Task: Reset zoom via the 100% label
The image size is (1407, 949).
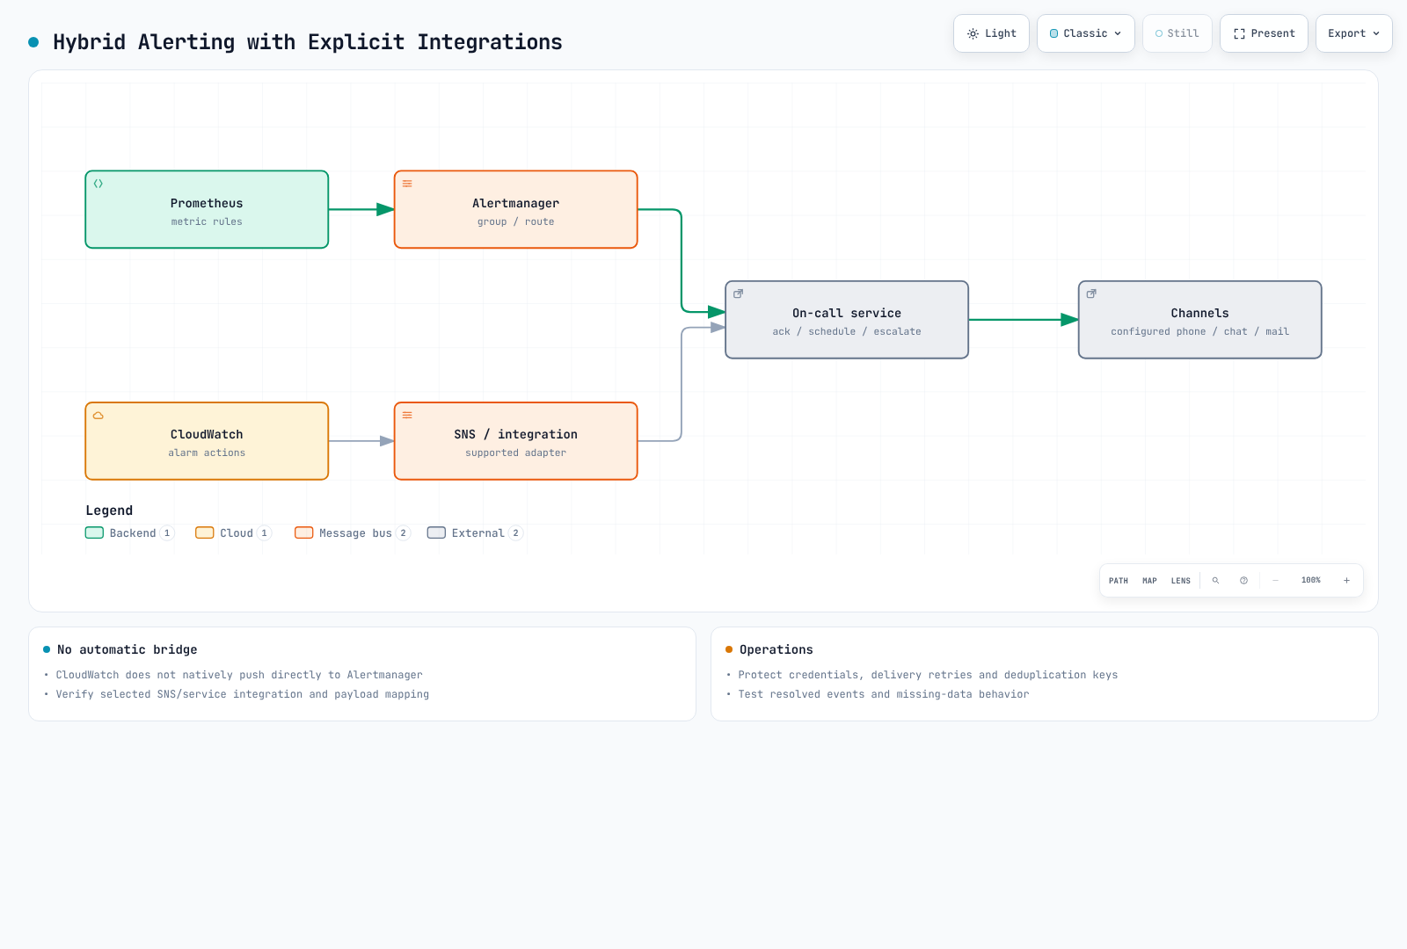Action: (x=1311, y=581)
